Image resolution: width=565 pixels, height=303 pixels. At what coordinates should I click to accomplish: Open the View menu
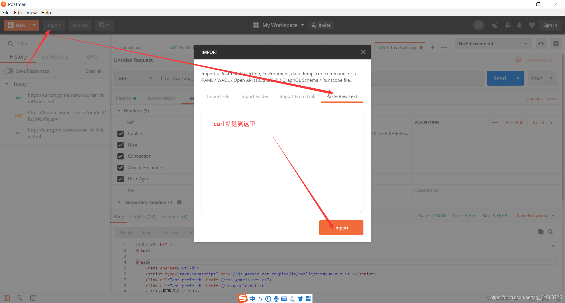click(x=31, y=12)
